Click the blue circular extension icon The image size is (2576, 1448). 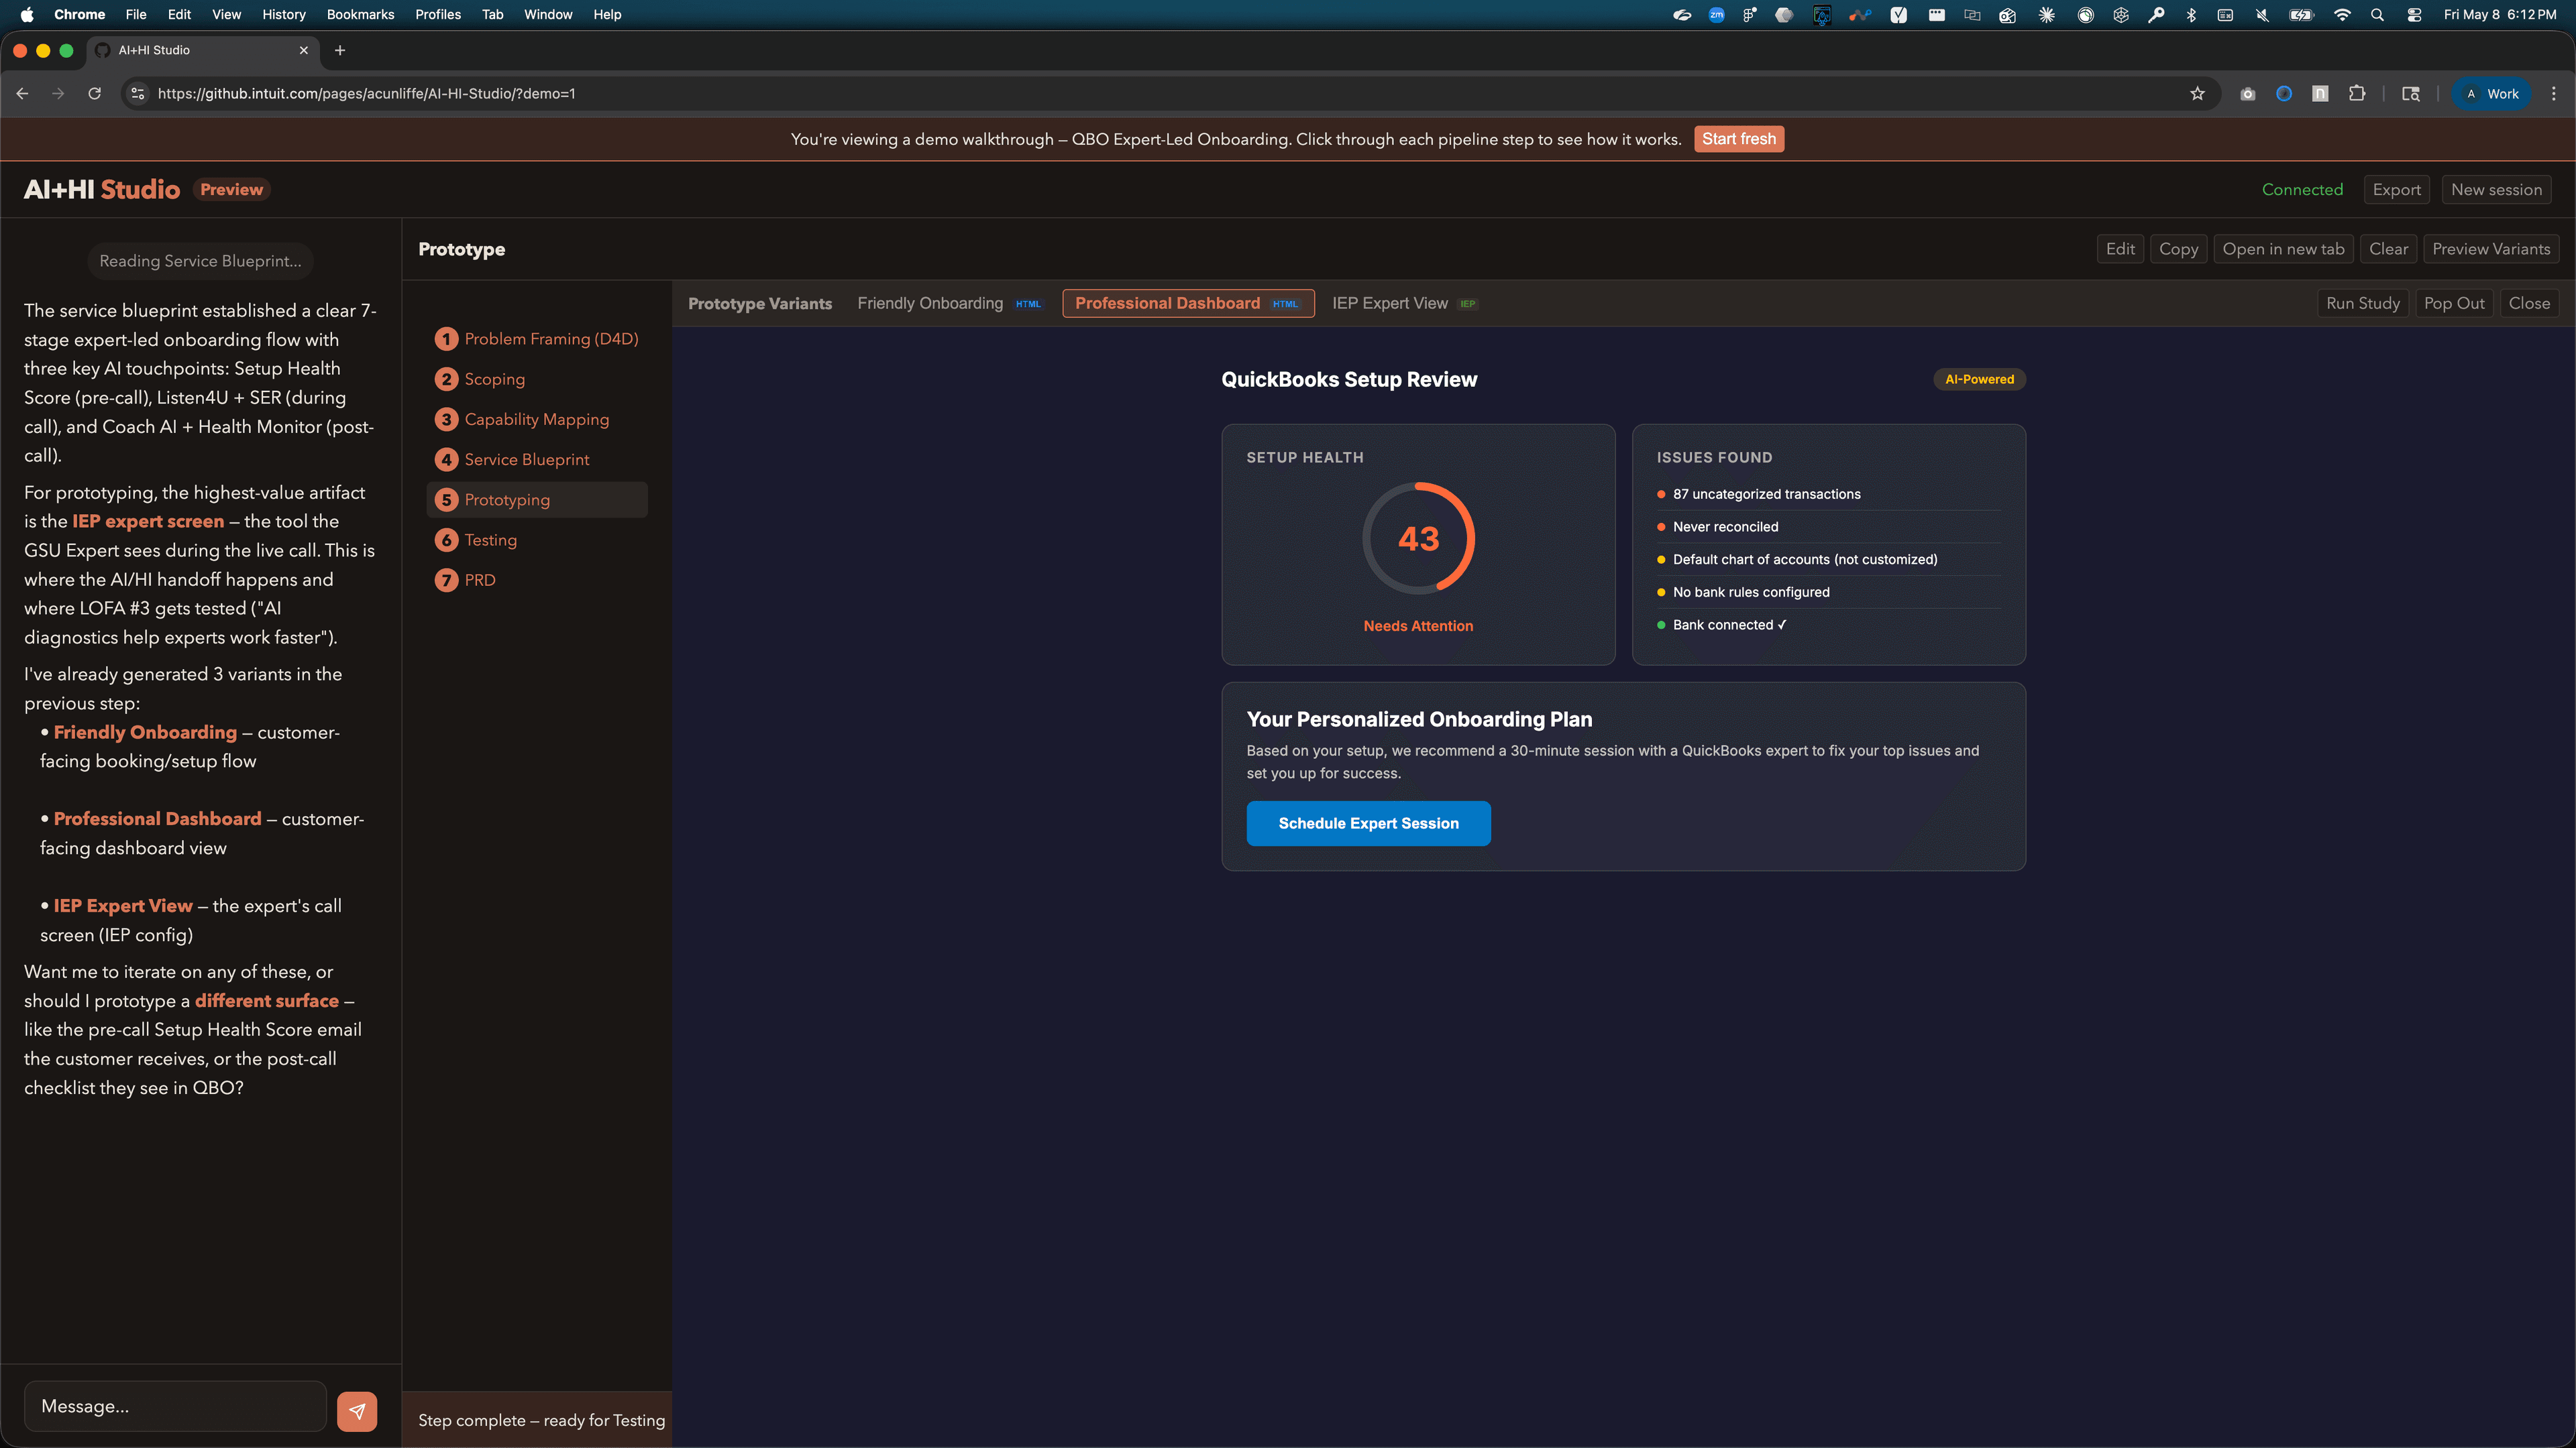(2284, 94)
